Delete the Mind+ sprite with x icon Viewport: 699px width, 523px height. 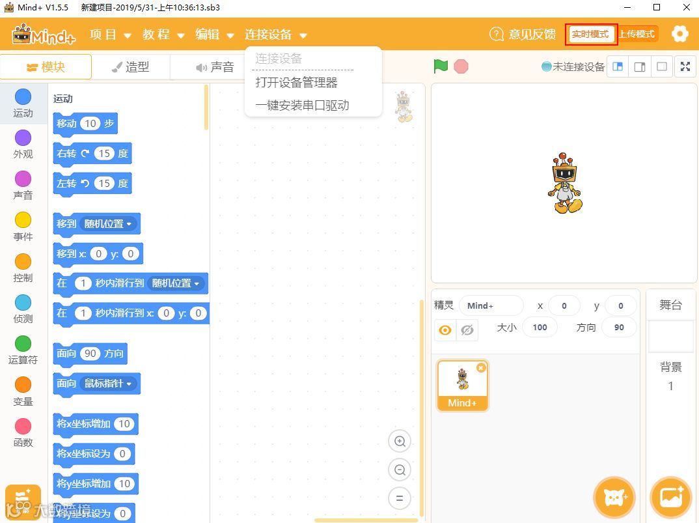pos(481,368)
